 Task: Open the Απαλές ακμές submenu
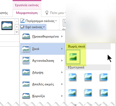(x=42, y=84)
